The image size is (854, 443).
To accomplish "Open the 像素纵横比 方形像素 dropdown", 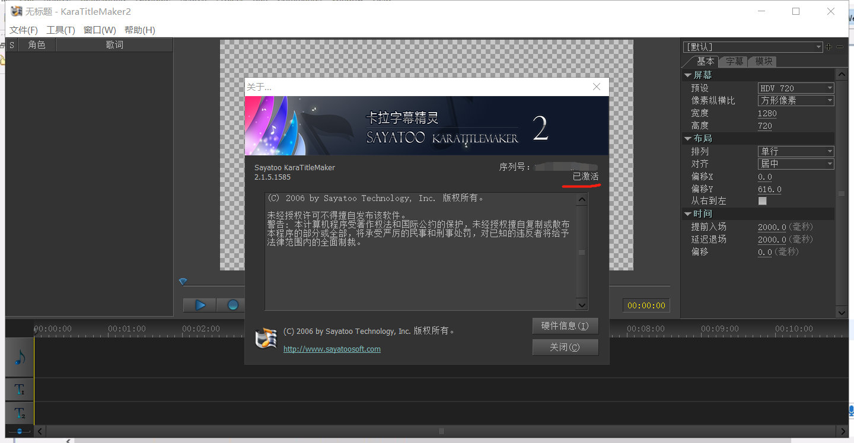I will pos(796,100).
